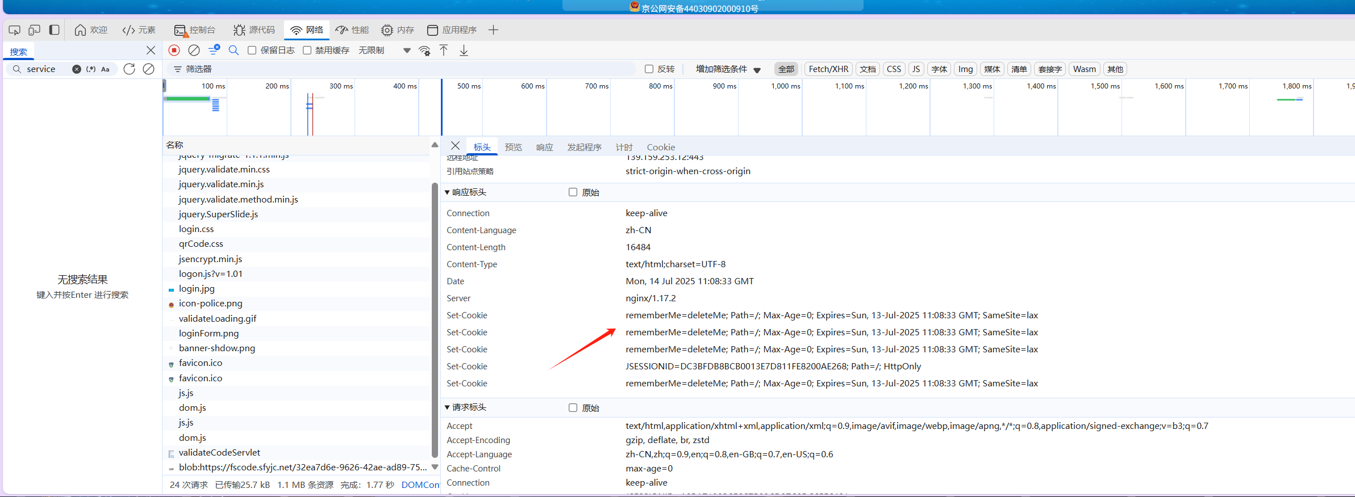Clear the search text 'service'
Image resolution: width=1355 pixels, height=497 pixels.
[77, 69]
